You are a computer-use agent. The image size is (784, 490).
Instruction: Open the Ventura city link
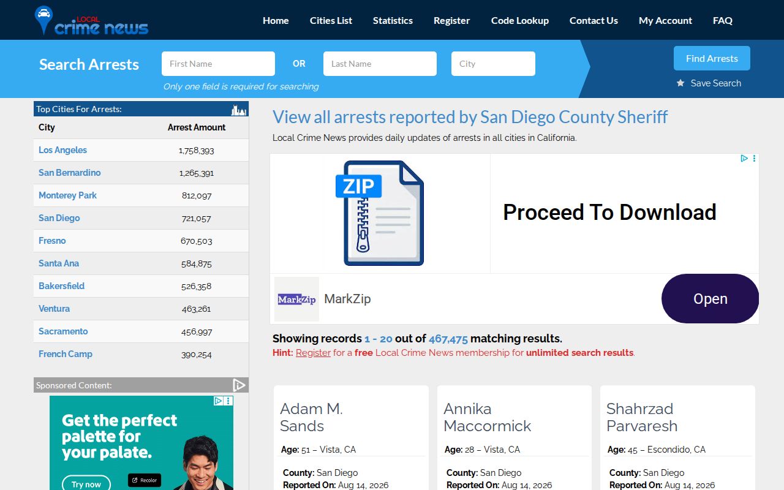[54, 309]
